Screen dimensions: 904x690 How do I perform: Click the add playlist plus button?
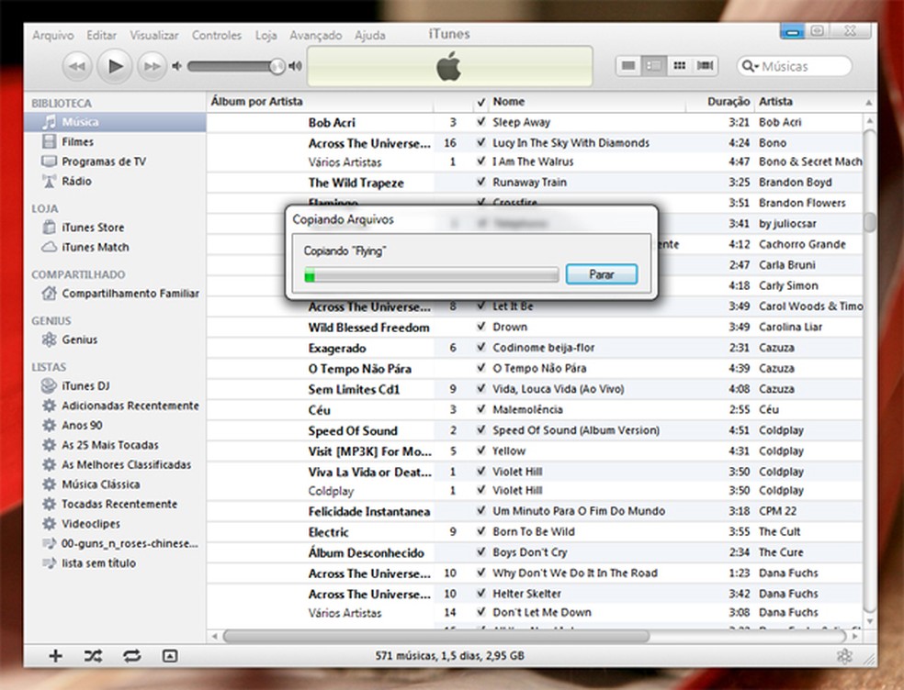click(55, 655)
